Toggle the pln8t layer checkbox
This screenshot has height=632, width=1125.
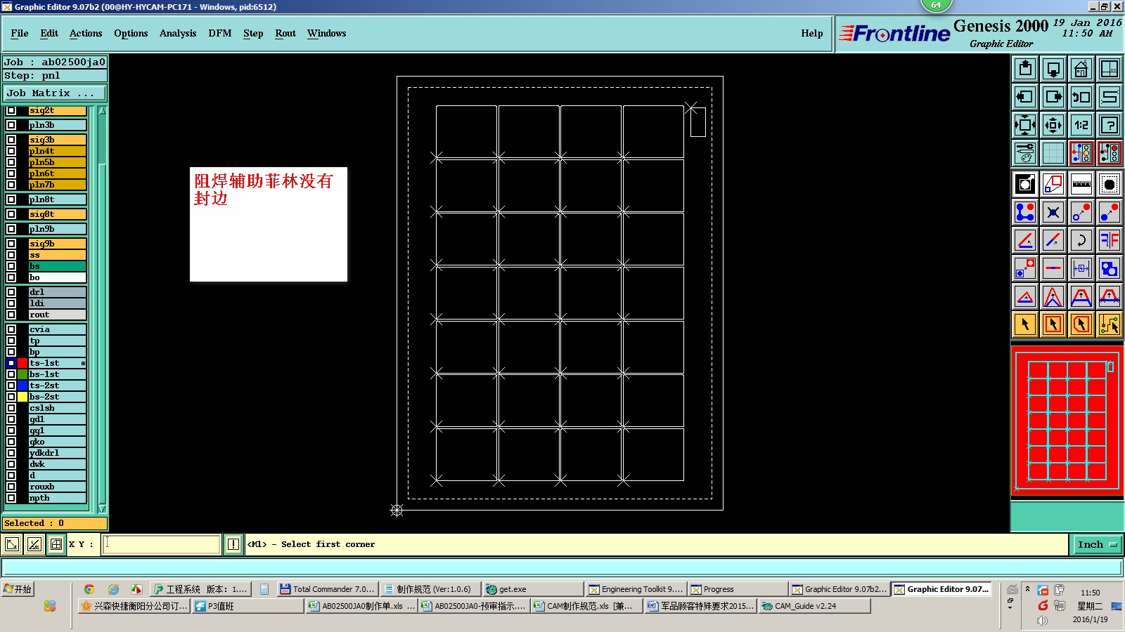pos(11,199)
